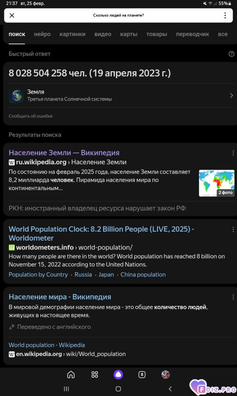The width and height of the screenshot is (237, 396).
Task: Open Population by Country sublink
Action: [39, 275]
